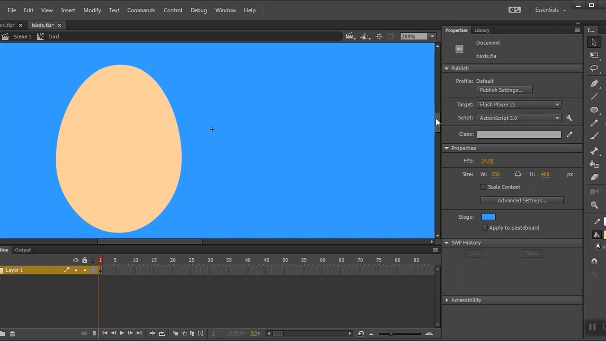Select the Zoom magnifier tool
This screenshot has width=606, height=341.
click(594, 205)
